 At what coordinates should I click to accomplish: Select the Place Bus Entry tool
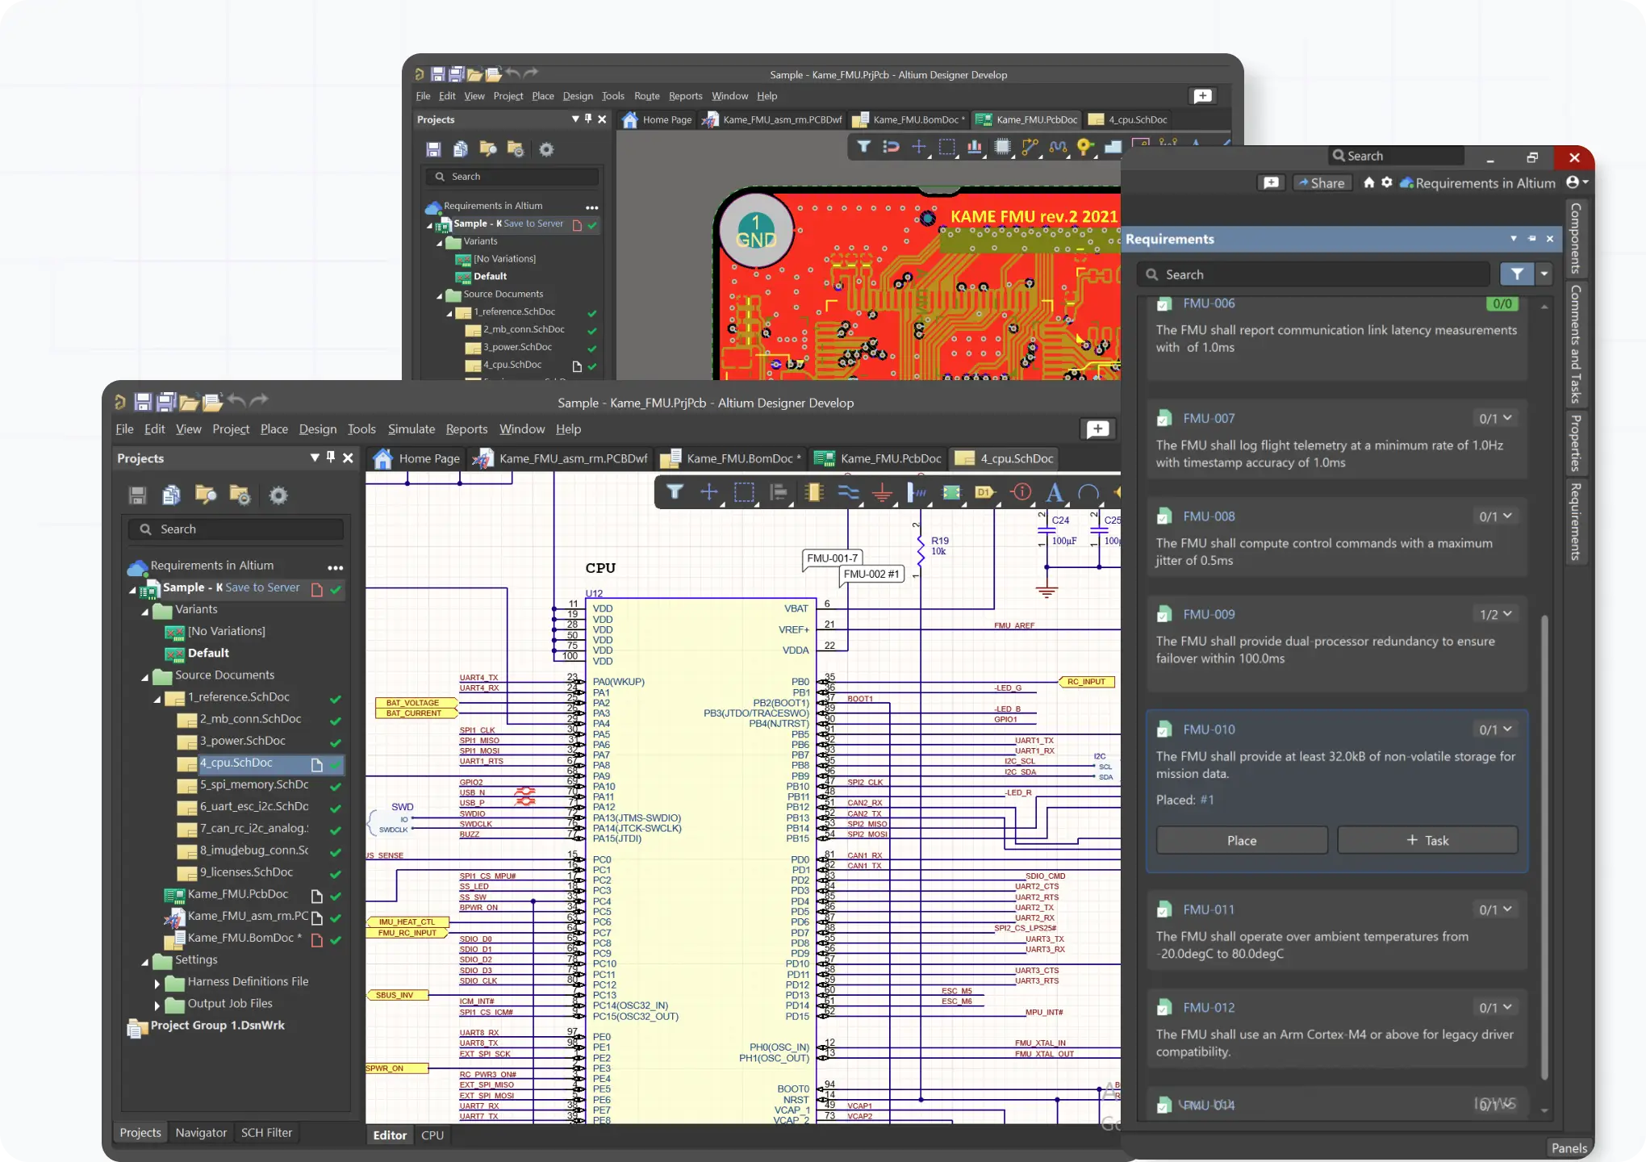[x=917, y=491]
